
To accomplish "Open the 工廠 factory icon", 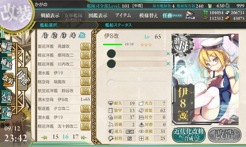I will click(6, 113).
